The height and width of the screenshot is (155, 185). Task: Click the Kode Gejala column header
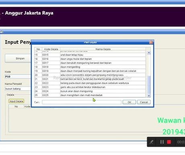[x=51, y=49]
